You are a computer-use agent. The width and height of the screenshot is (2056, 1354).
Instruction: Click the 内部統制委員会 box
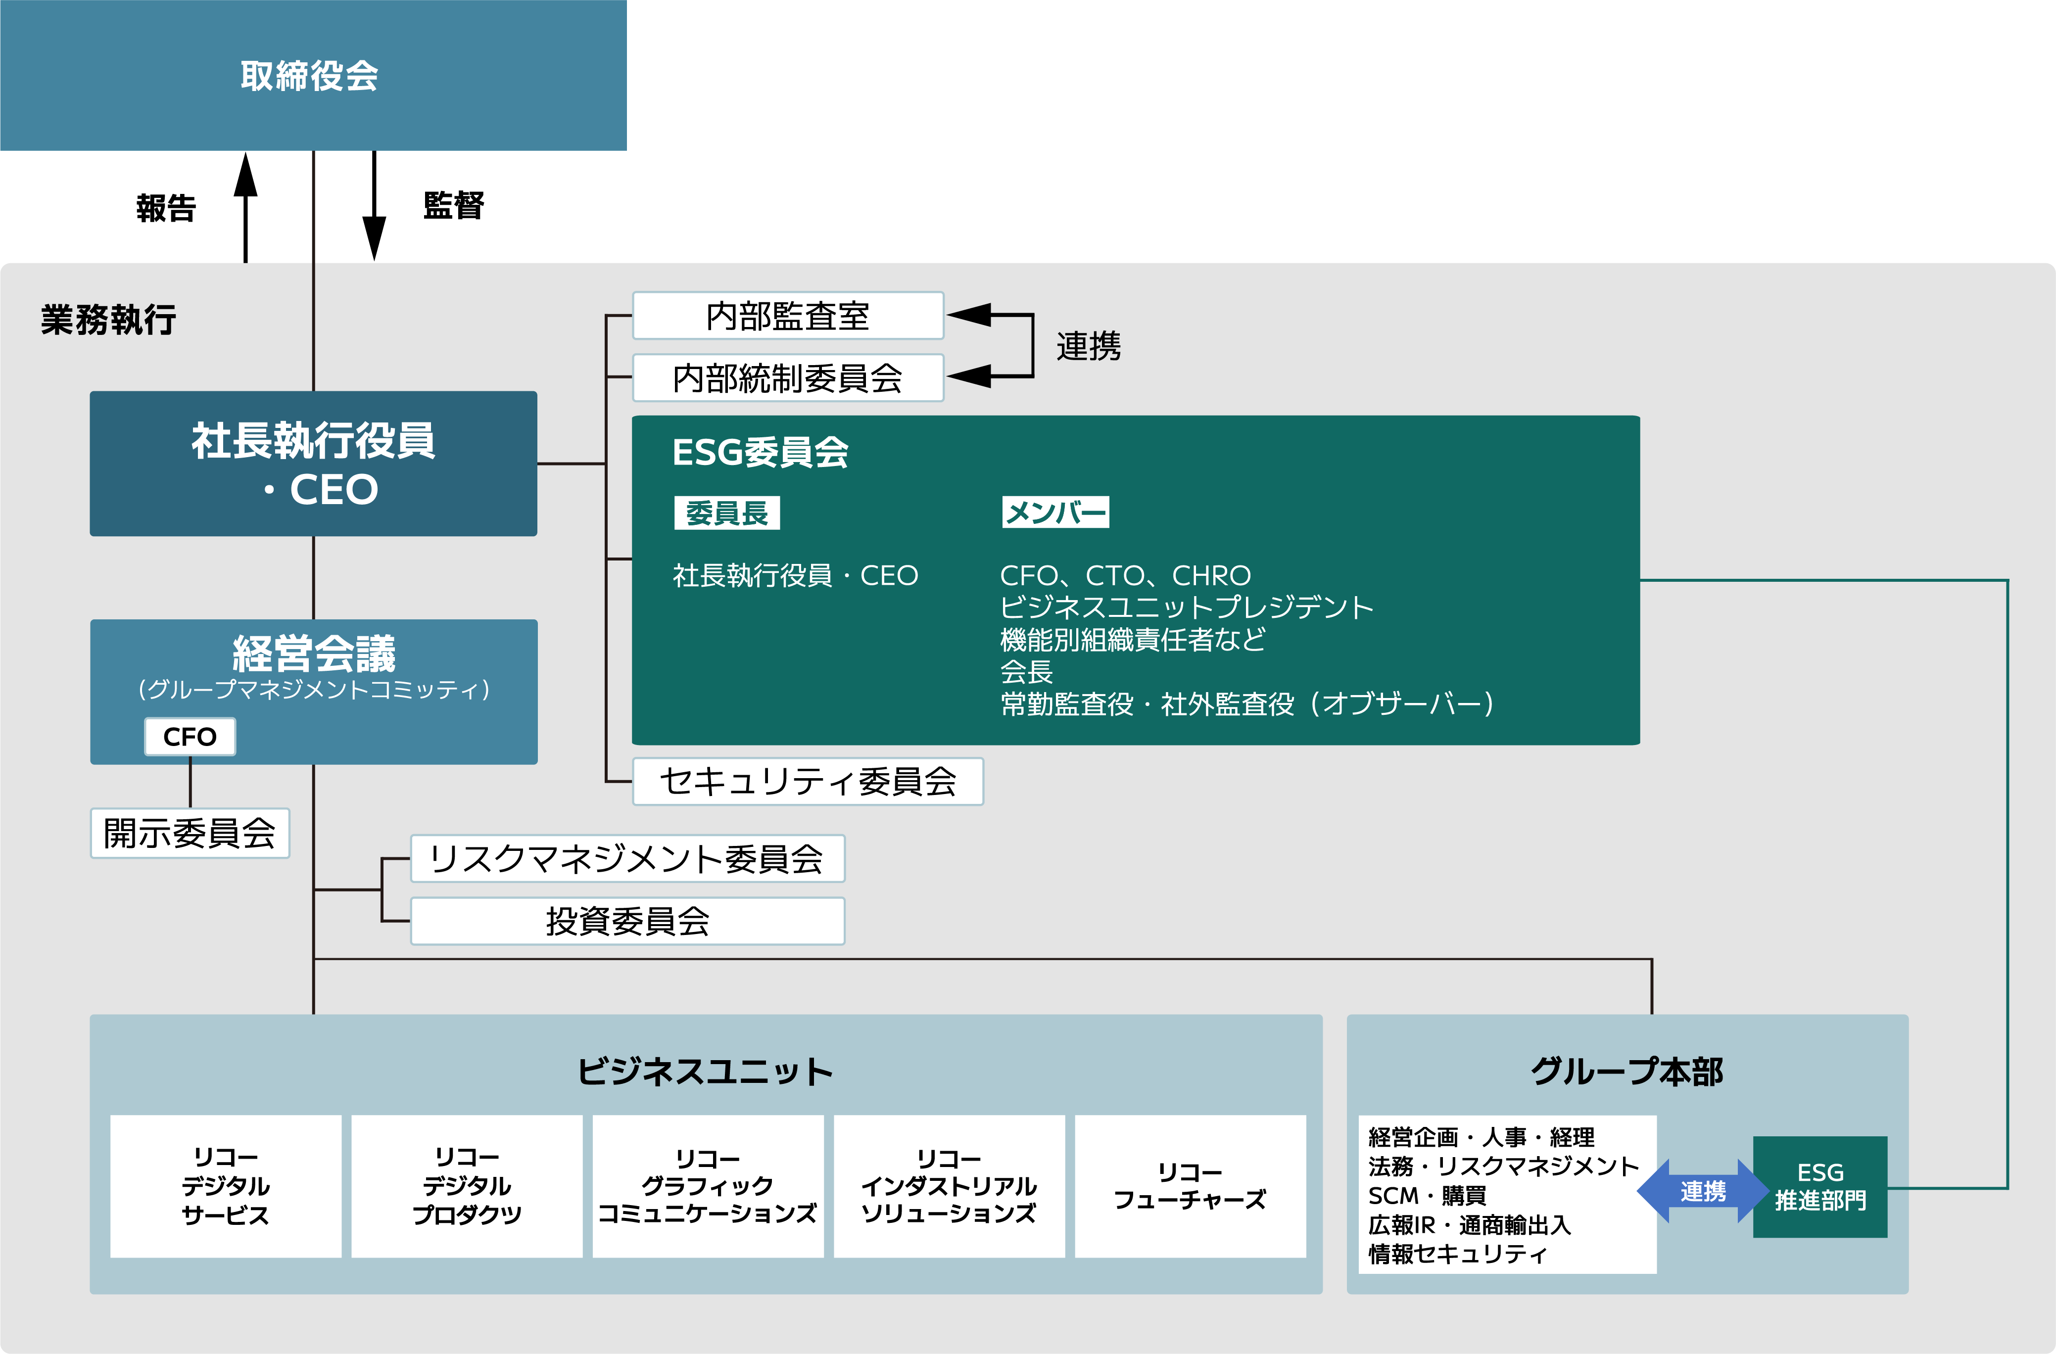click(x=788, y=377)
